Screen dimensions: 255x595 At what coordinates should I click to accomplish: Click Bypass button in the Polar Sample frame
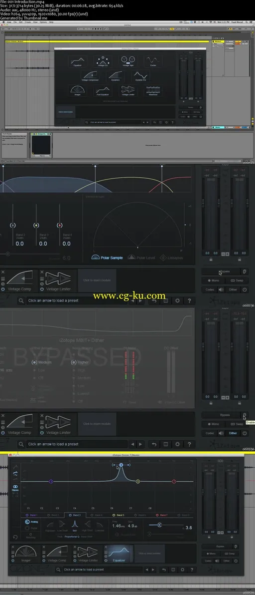coord(221,272)
